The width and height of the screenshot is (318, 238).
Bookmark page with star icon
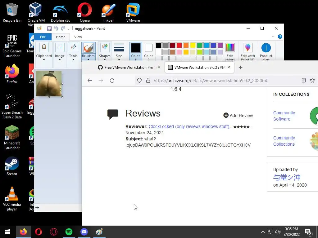point(312,80)
